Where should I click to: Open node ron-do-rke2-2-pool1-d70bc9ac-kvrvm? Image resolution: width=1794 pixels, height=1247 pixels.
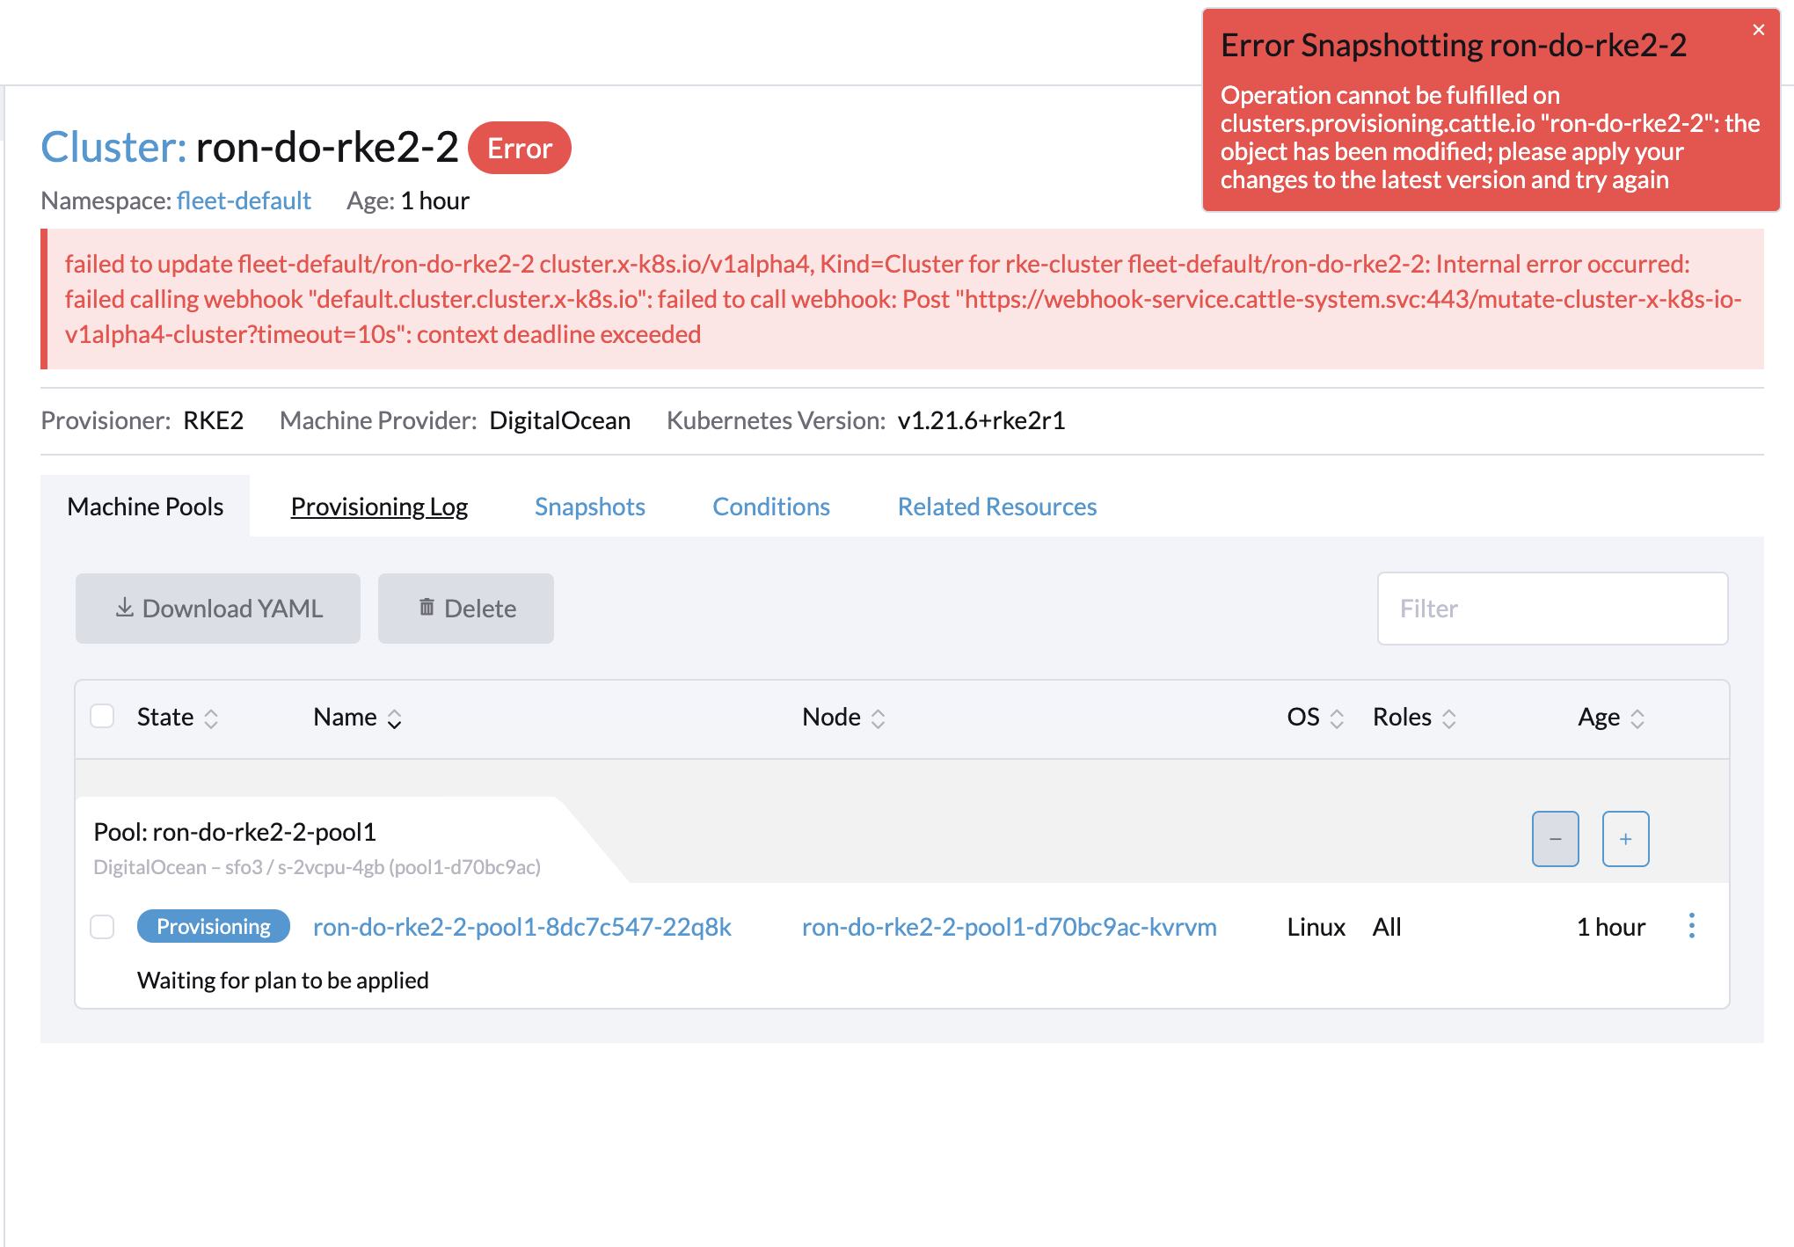point(1010,926)
